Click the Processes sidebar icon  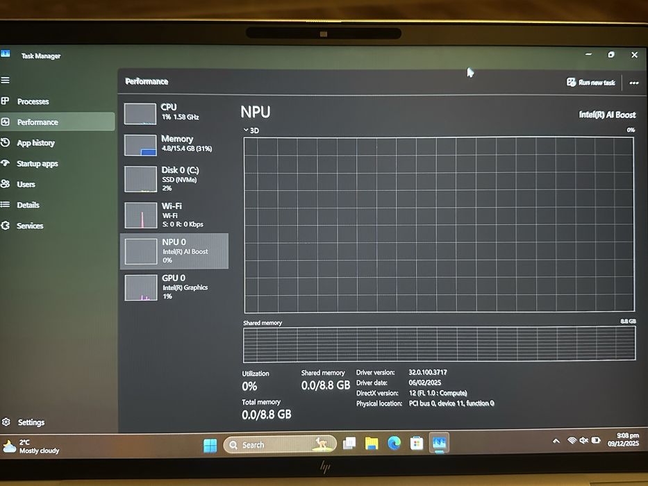coord(5,101)
